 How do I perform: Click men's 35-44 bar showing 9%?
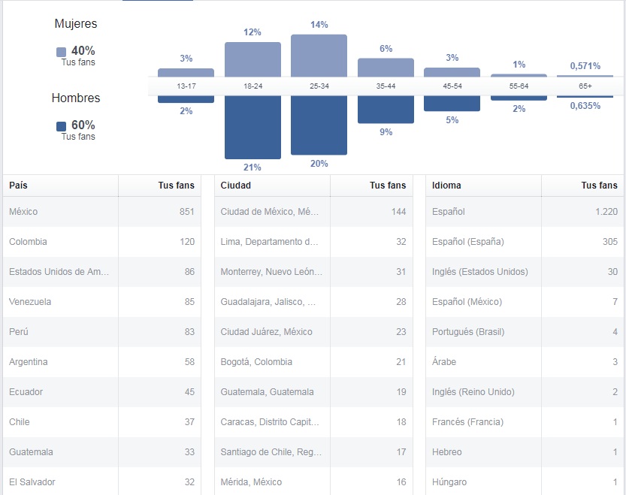[x=386, y=110]
